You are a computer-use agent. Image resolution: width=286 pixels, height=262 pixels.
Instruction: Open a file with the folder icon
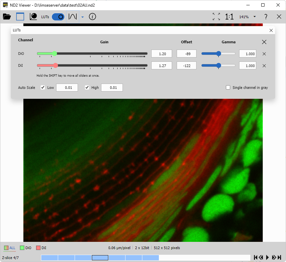click(7, 17)
